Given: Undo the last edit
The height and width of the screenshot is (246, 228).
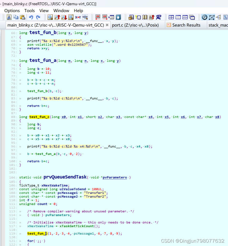Looking at the screenshot, I should 31,17.
